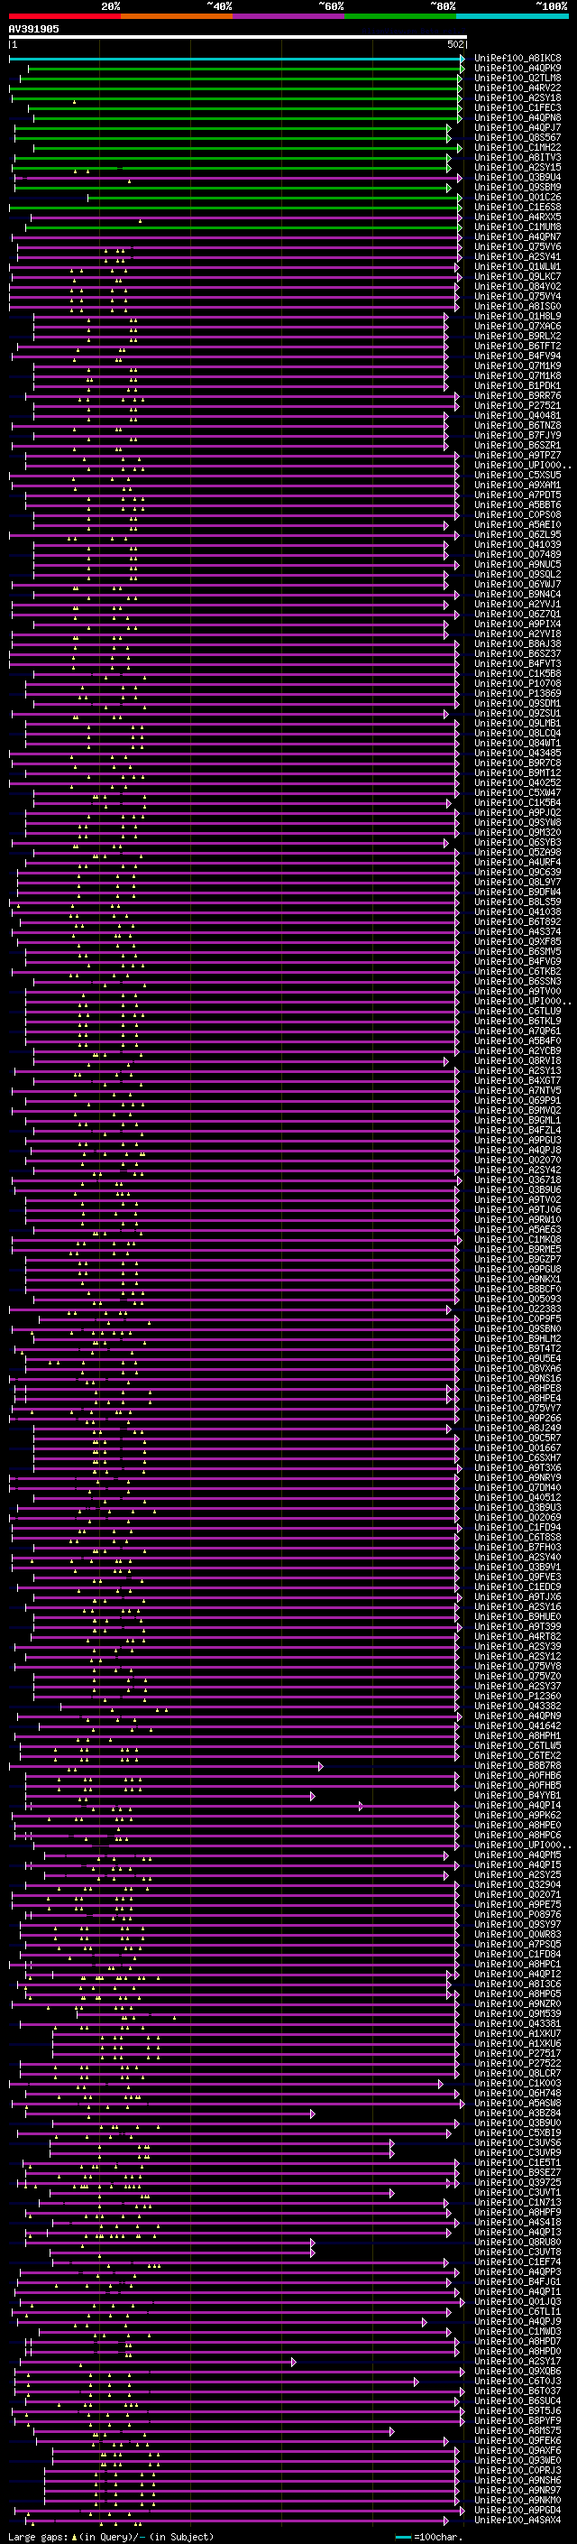Open the UniRef100_Q3B9U4 entry
The height and width of the screenshot is (2544, 577).
[x=517, y=178]
